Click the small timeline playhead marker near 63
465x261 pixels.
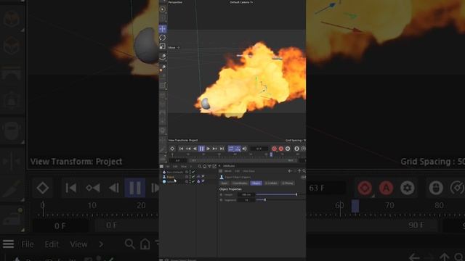point(271,154)
